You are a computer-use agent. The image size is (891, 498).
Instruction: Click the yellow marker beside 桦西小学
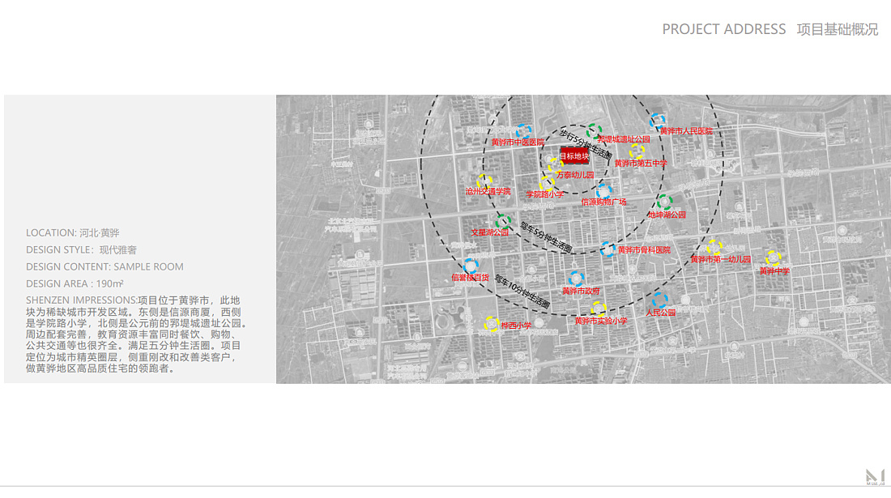[x=491, y=324]
